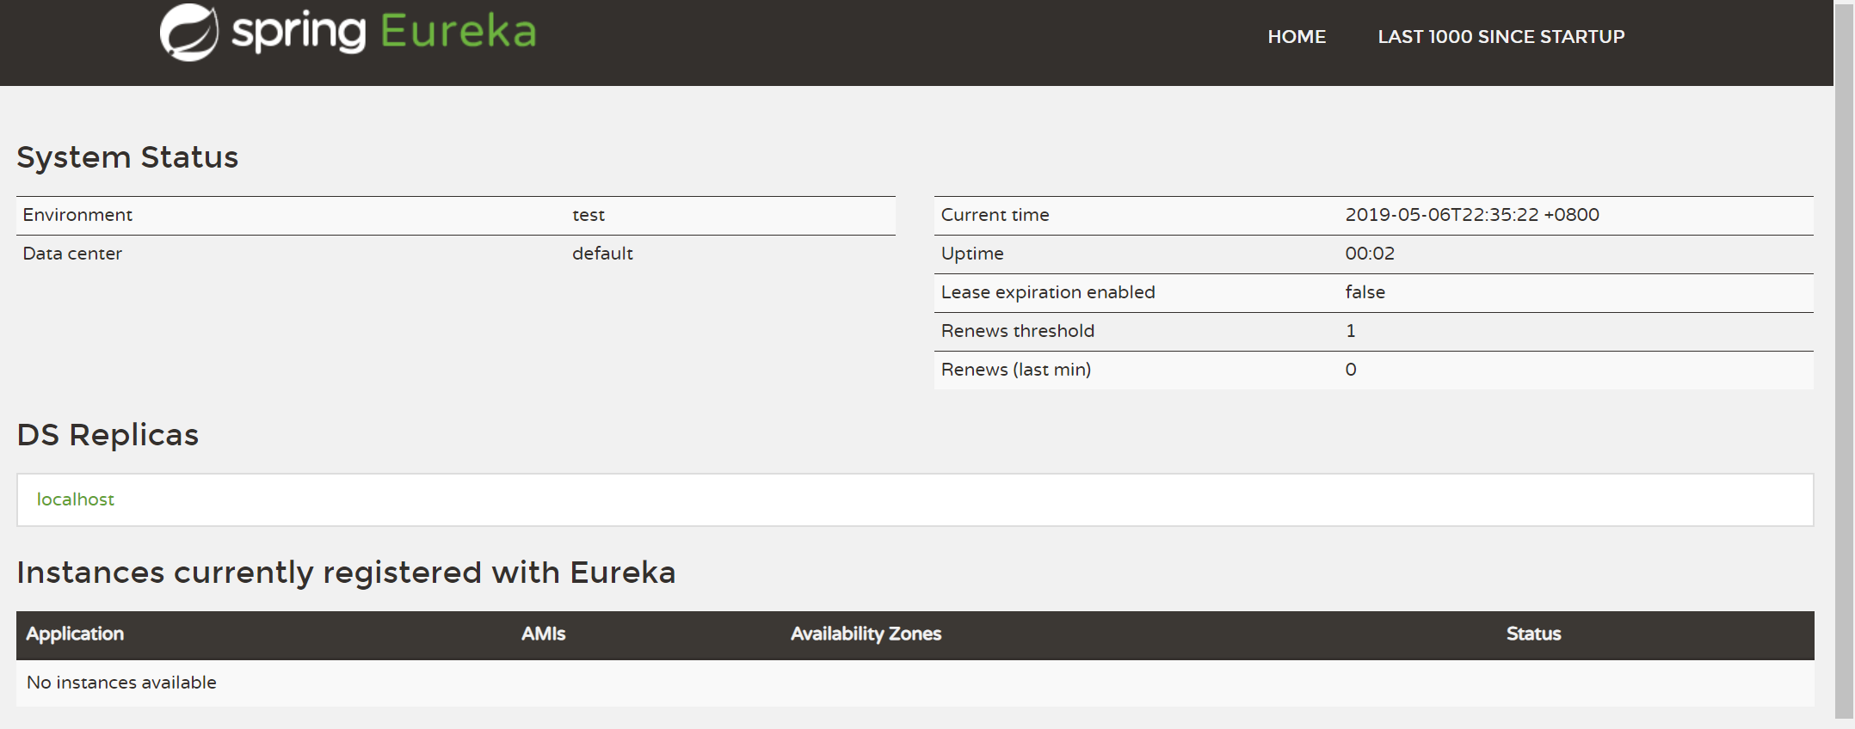1855x729 pixels.
Task: Select the data center value 'default'
Action: coord(602,254)
